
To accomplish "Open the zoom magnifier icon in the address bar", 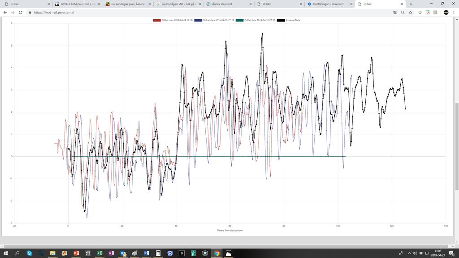I will pos(403,12).
